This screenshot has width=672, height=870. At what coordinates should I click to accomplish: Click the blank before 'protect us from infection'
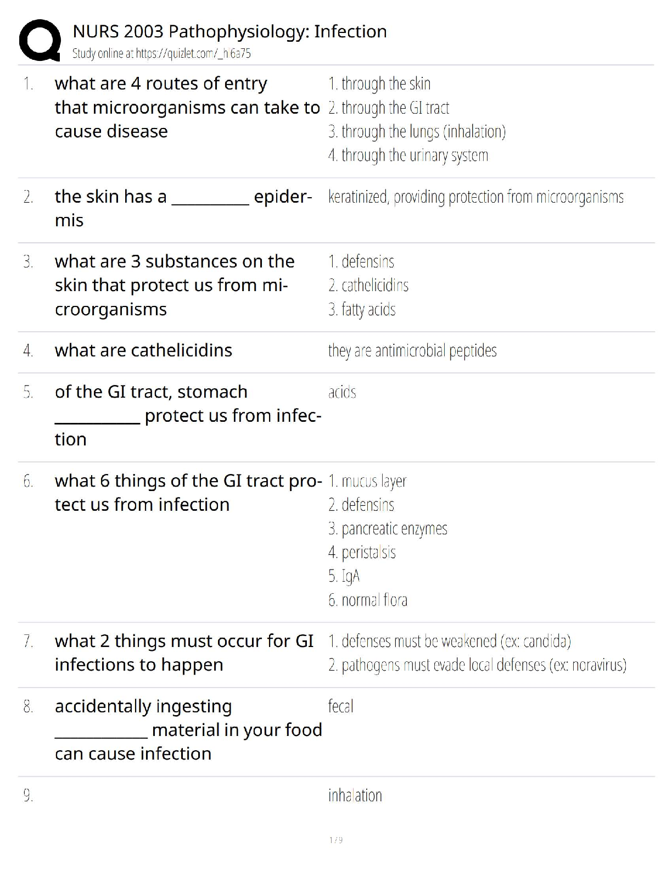(98, 417)
